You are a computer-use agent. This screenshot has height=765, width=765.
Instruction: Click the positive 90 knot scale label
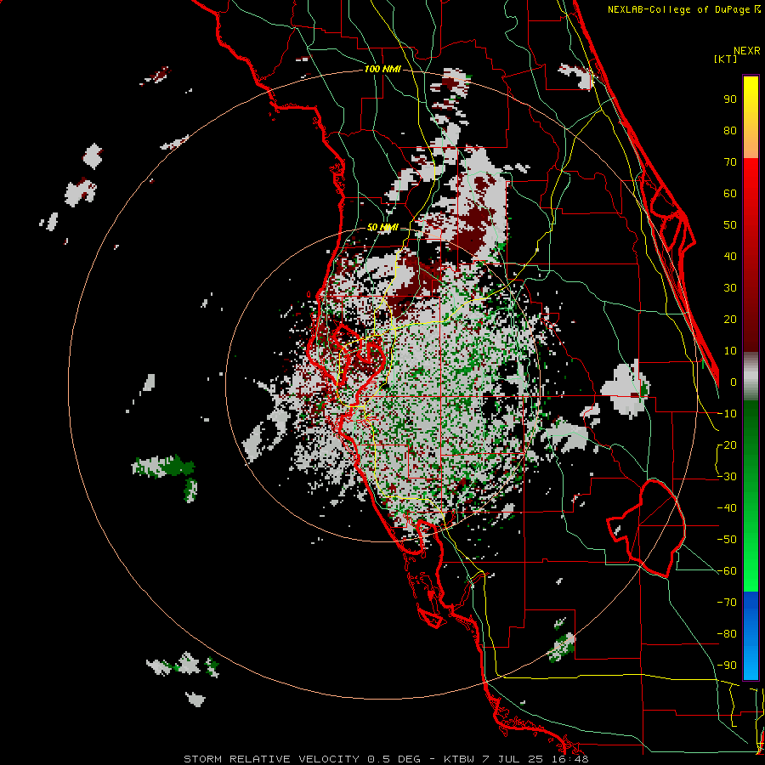pos(730,99)
